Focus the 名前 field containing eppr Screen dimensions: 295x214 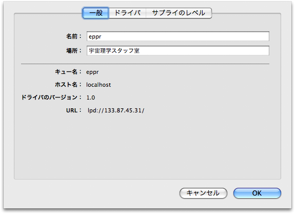[x=178, y=36]
